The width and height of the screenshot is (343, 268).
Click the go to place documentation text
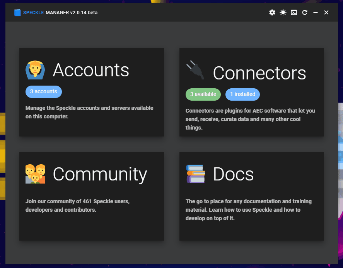pyautogui.click(x=249, y=209)
